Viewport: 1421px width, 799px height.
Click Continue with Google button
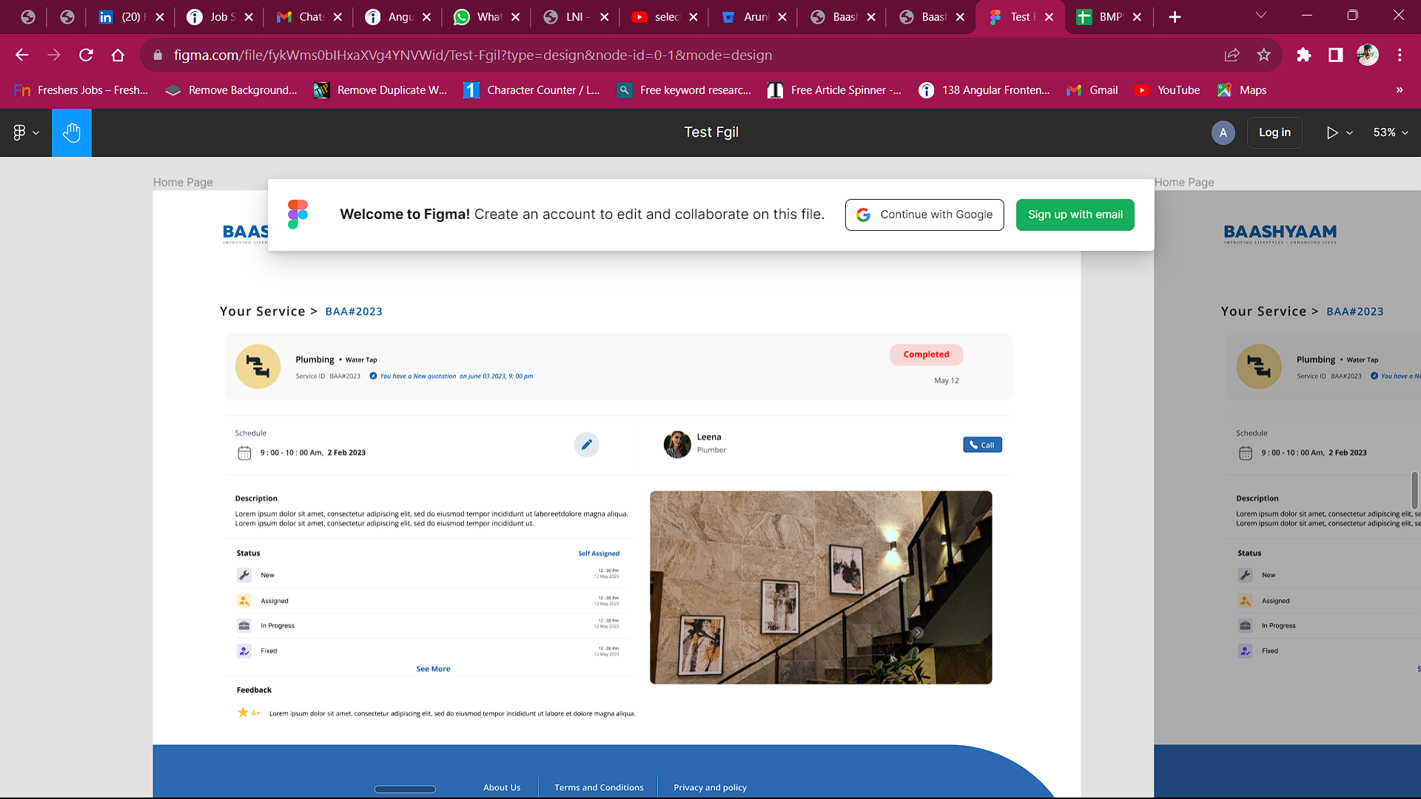click(924, 215)
